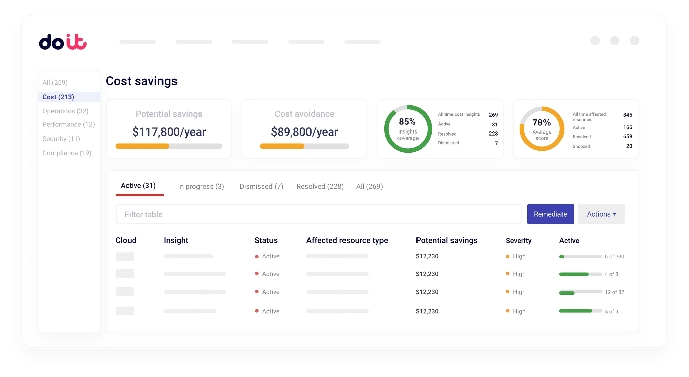The height and width of the screenshot is (377, 689).
Task: Click Active resources count 166
Action: [628, 127]
